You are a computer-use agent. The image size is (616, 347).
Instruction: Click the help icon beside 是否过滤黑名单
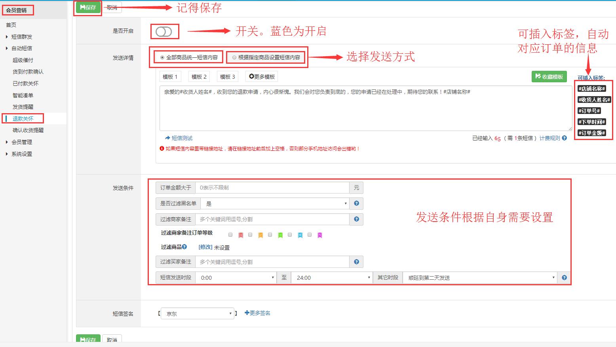pyautogui.click(x=356, y=203)
